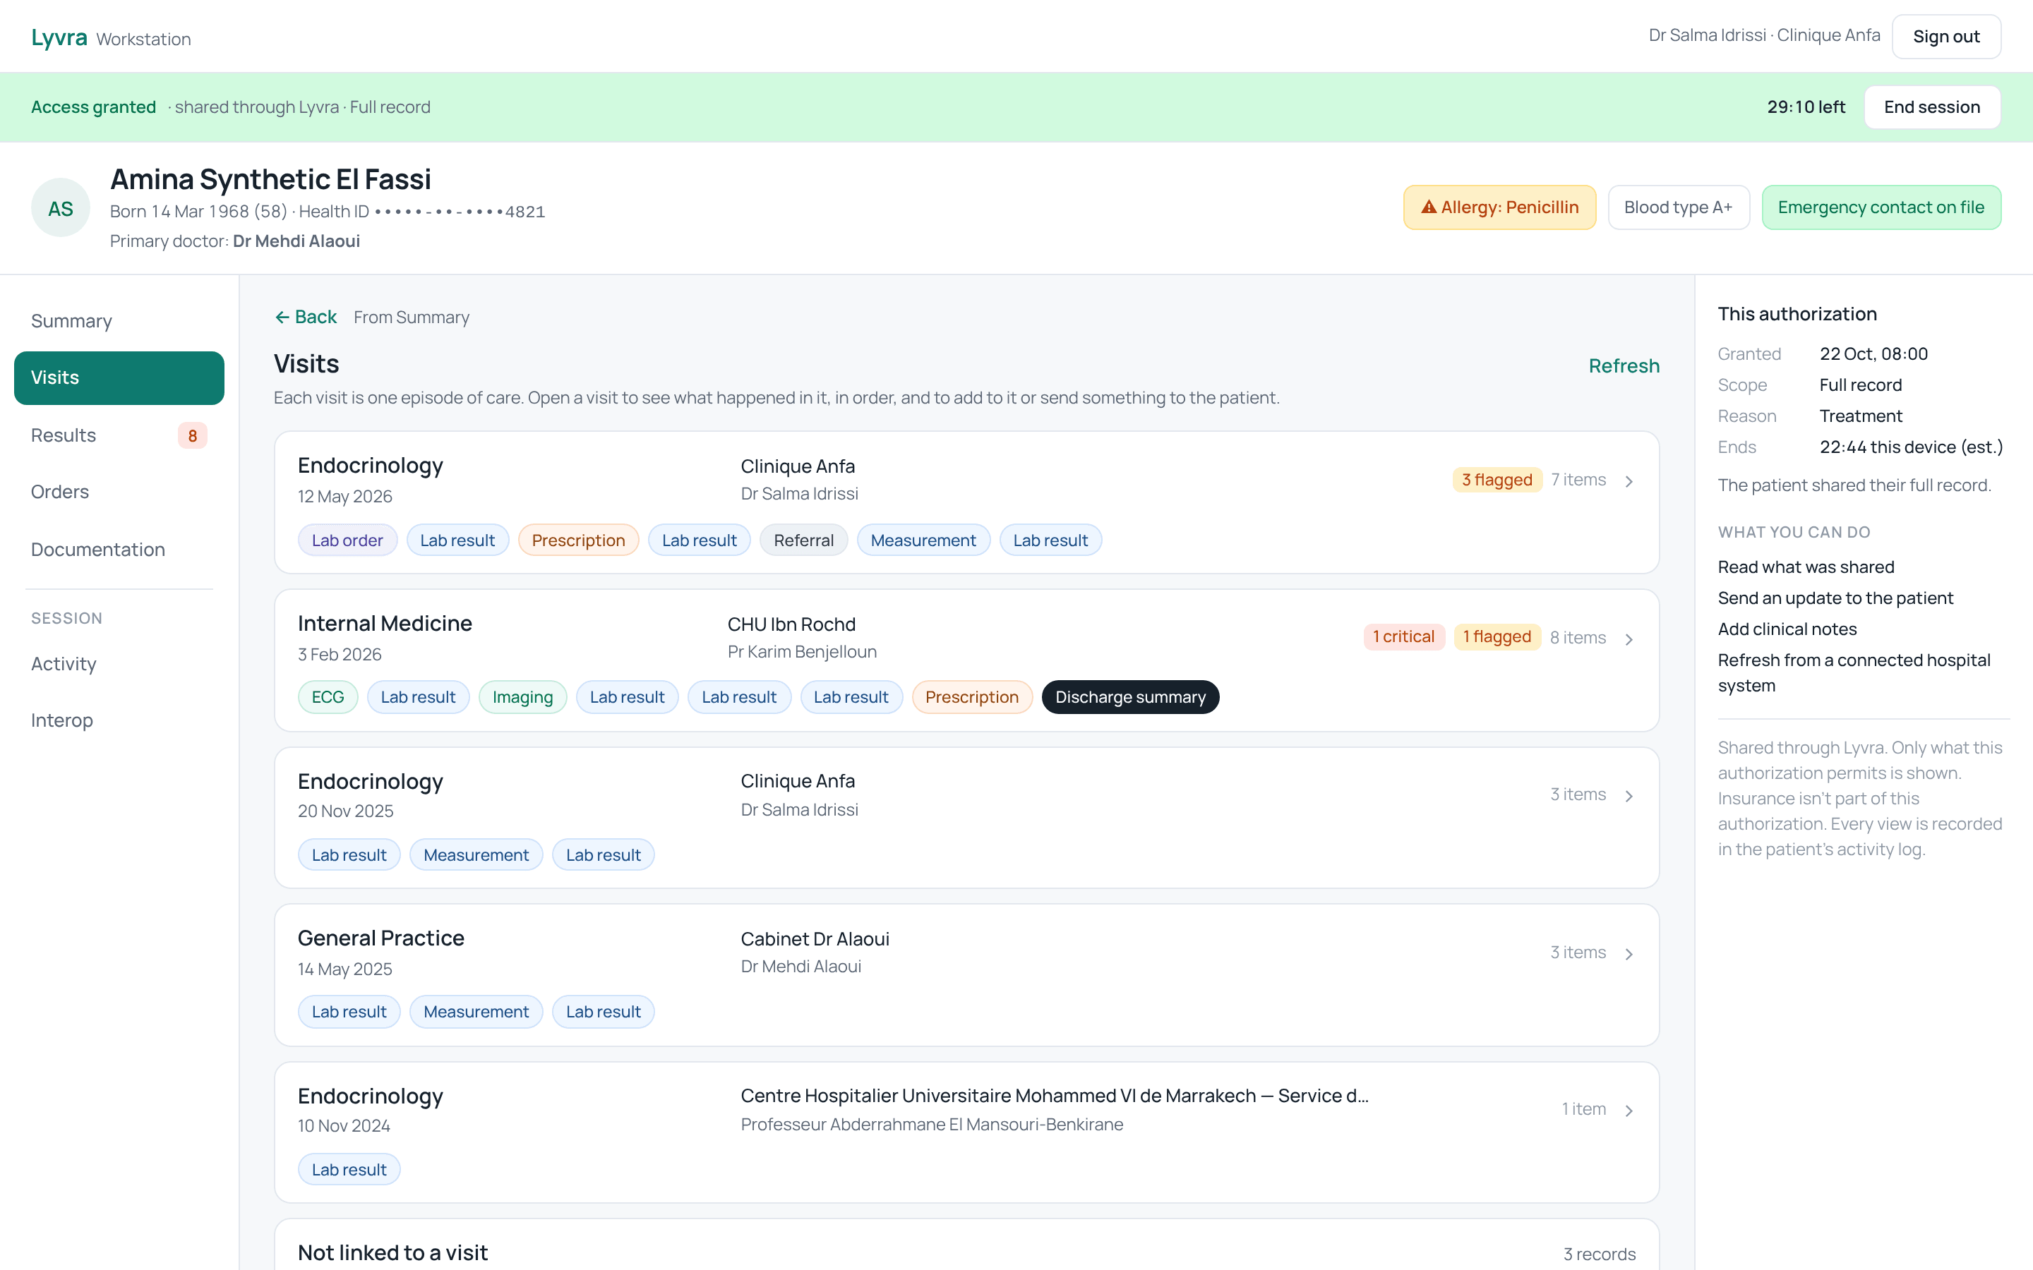Click the '22:44 this device (est.)' end time
The image size is (2033, 1270).
coord(1911,447)
